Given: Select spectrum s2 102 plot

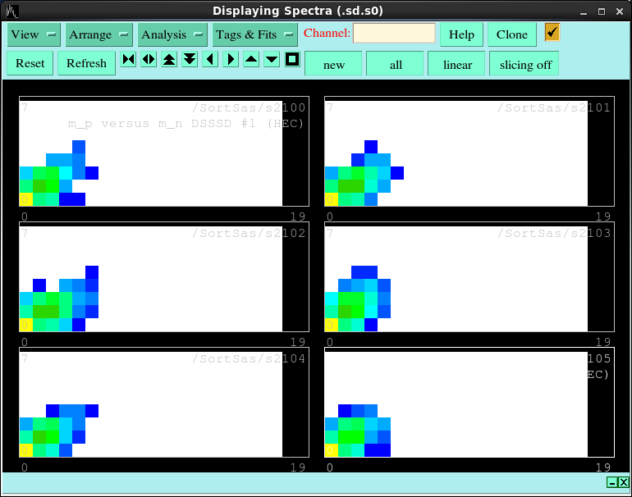Looking at the screenshot, I should pos(164,277).
